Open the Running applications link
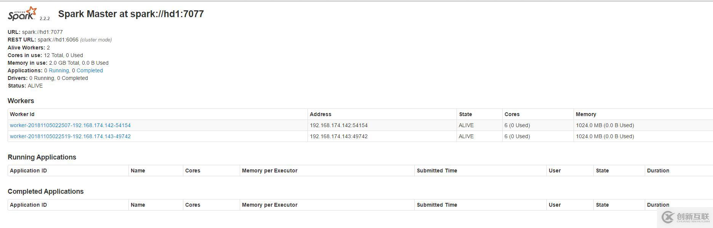Viewport: 713px width, 228px height. tap(59, 70)
